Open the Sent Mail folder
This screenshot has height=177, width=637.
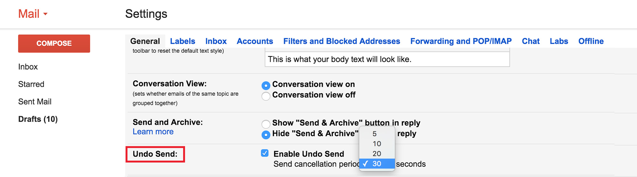35,102
